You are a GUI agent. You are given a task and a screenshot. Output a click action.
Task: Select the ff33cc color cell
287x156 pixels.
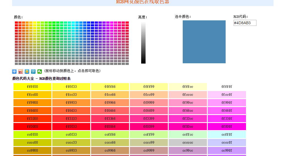[x=188, y=119]
